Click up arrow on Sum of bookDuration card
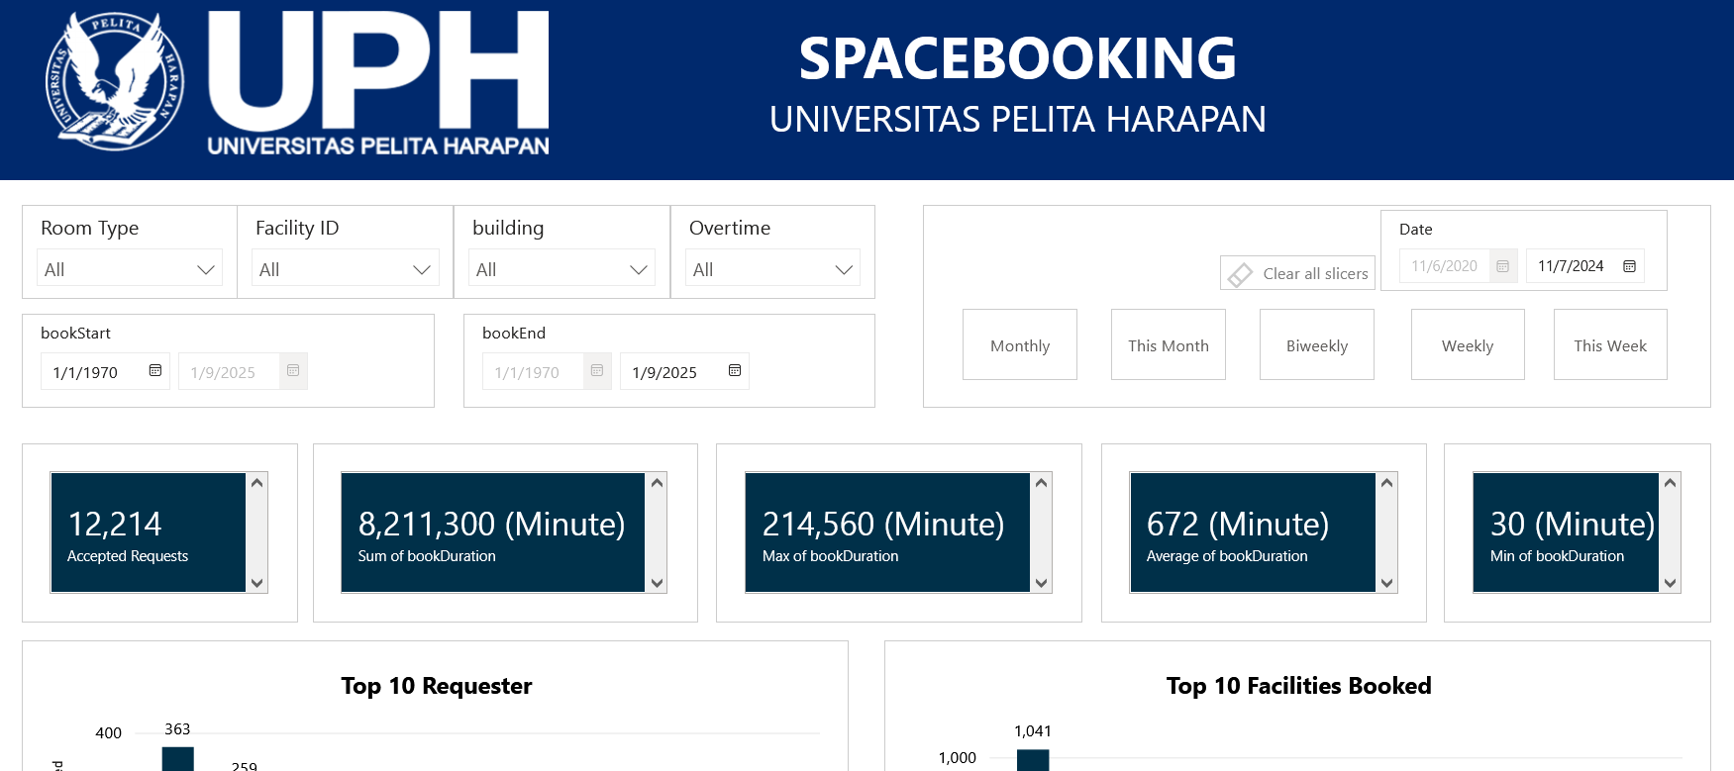This screenshot has height=771, width=1734. tap(657, 483)
